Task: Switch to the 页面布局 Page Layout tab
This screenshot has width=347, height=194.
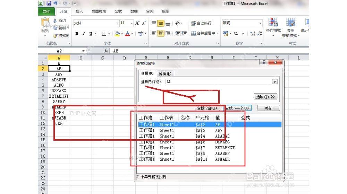Action: tap(99, 11)
